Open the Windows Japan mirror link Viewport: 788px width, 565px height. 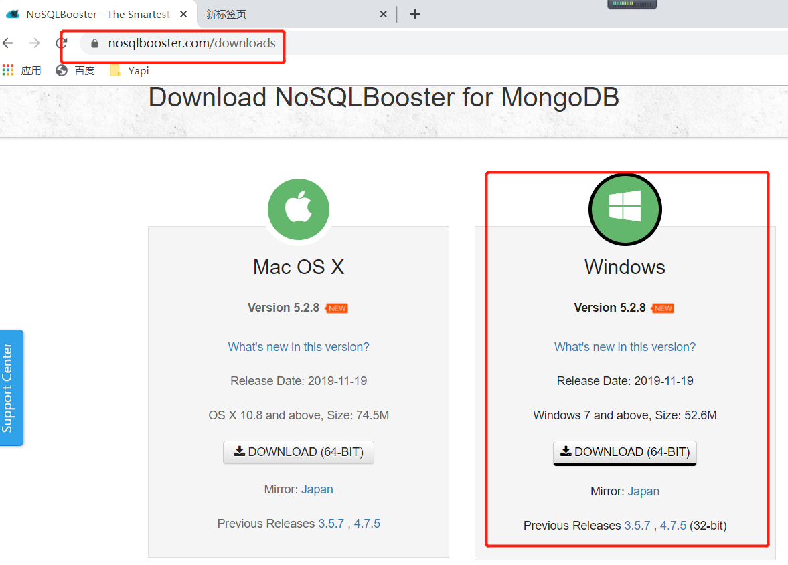click(x=643, y=491)
